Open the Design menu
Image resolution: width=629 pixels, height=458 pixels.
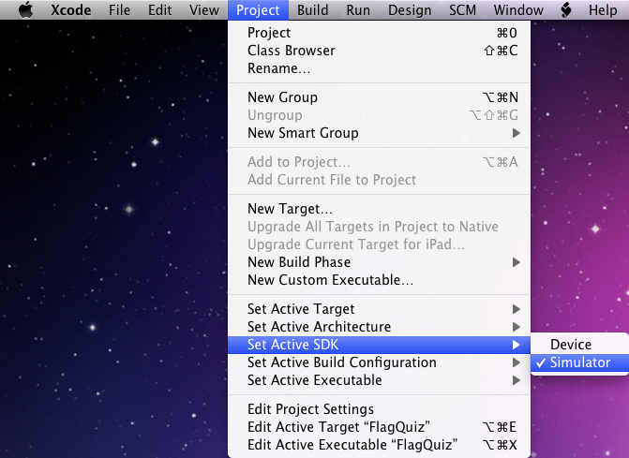tap(410, 9)
